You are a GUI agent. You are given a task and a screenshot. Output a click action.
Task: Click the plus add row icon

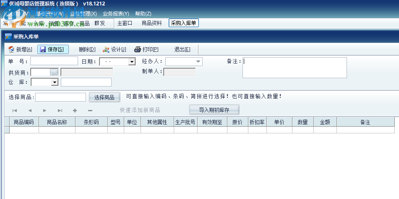pyautogui.click(x=75, y=110)
